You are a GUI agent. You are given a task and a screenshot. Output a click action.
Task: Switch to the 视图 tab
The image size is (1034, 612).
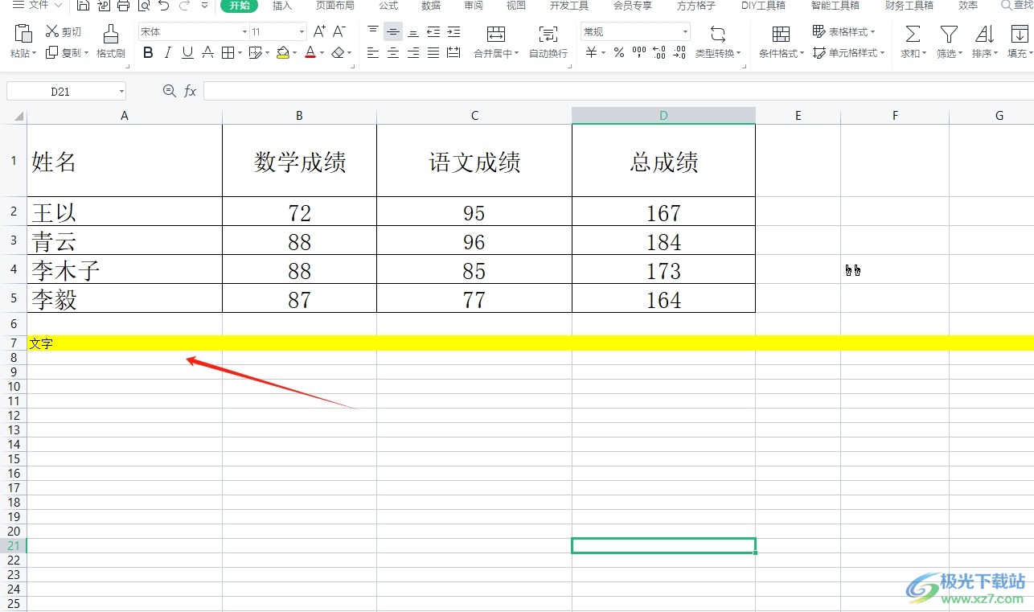click(516, 6)
